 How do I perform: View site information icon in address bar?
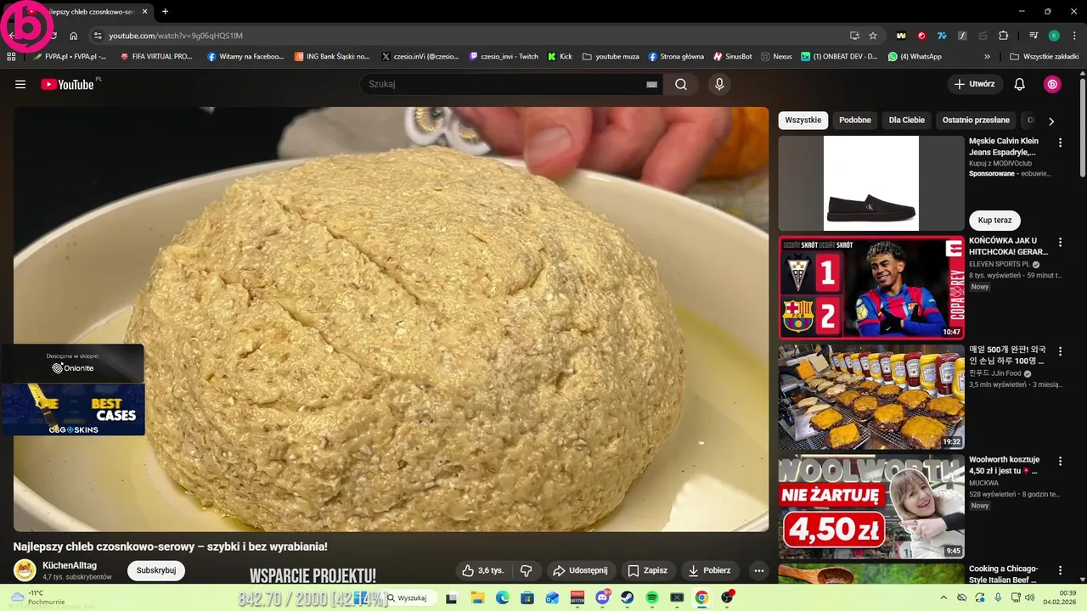point(98,36)
